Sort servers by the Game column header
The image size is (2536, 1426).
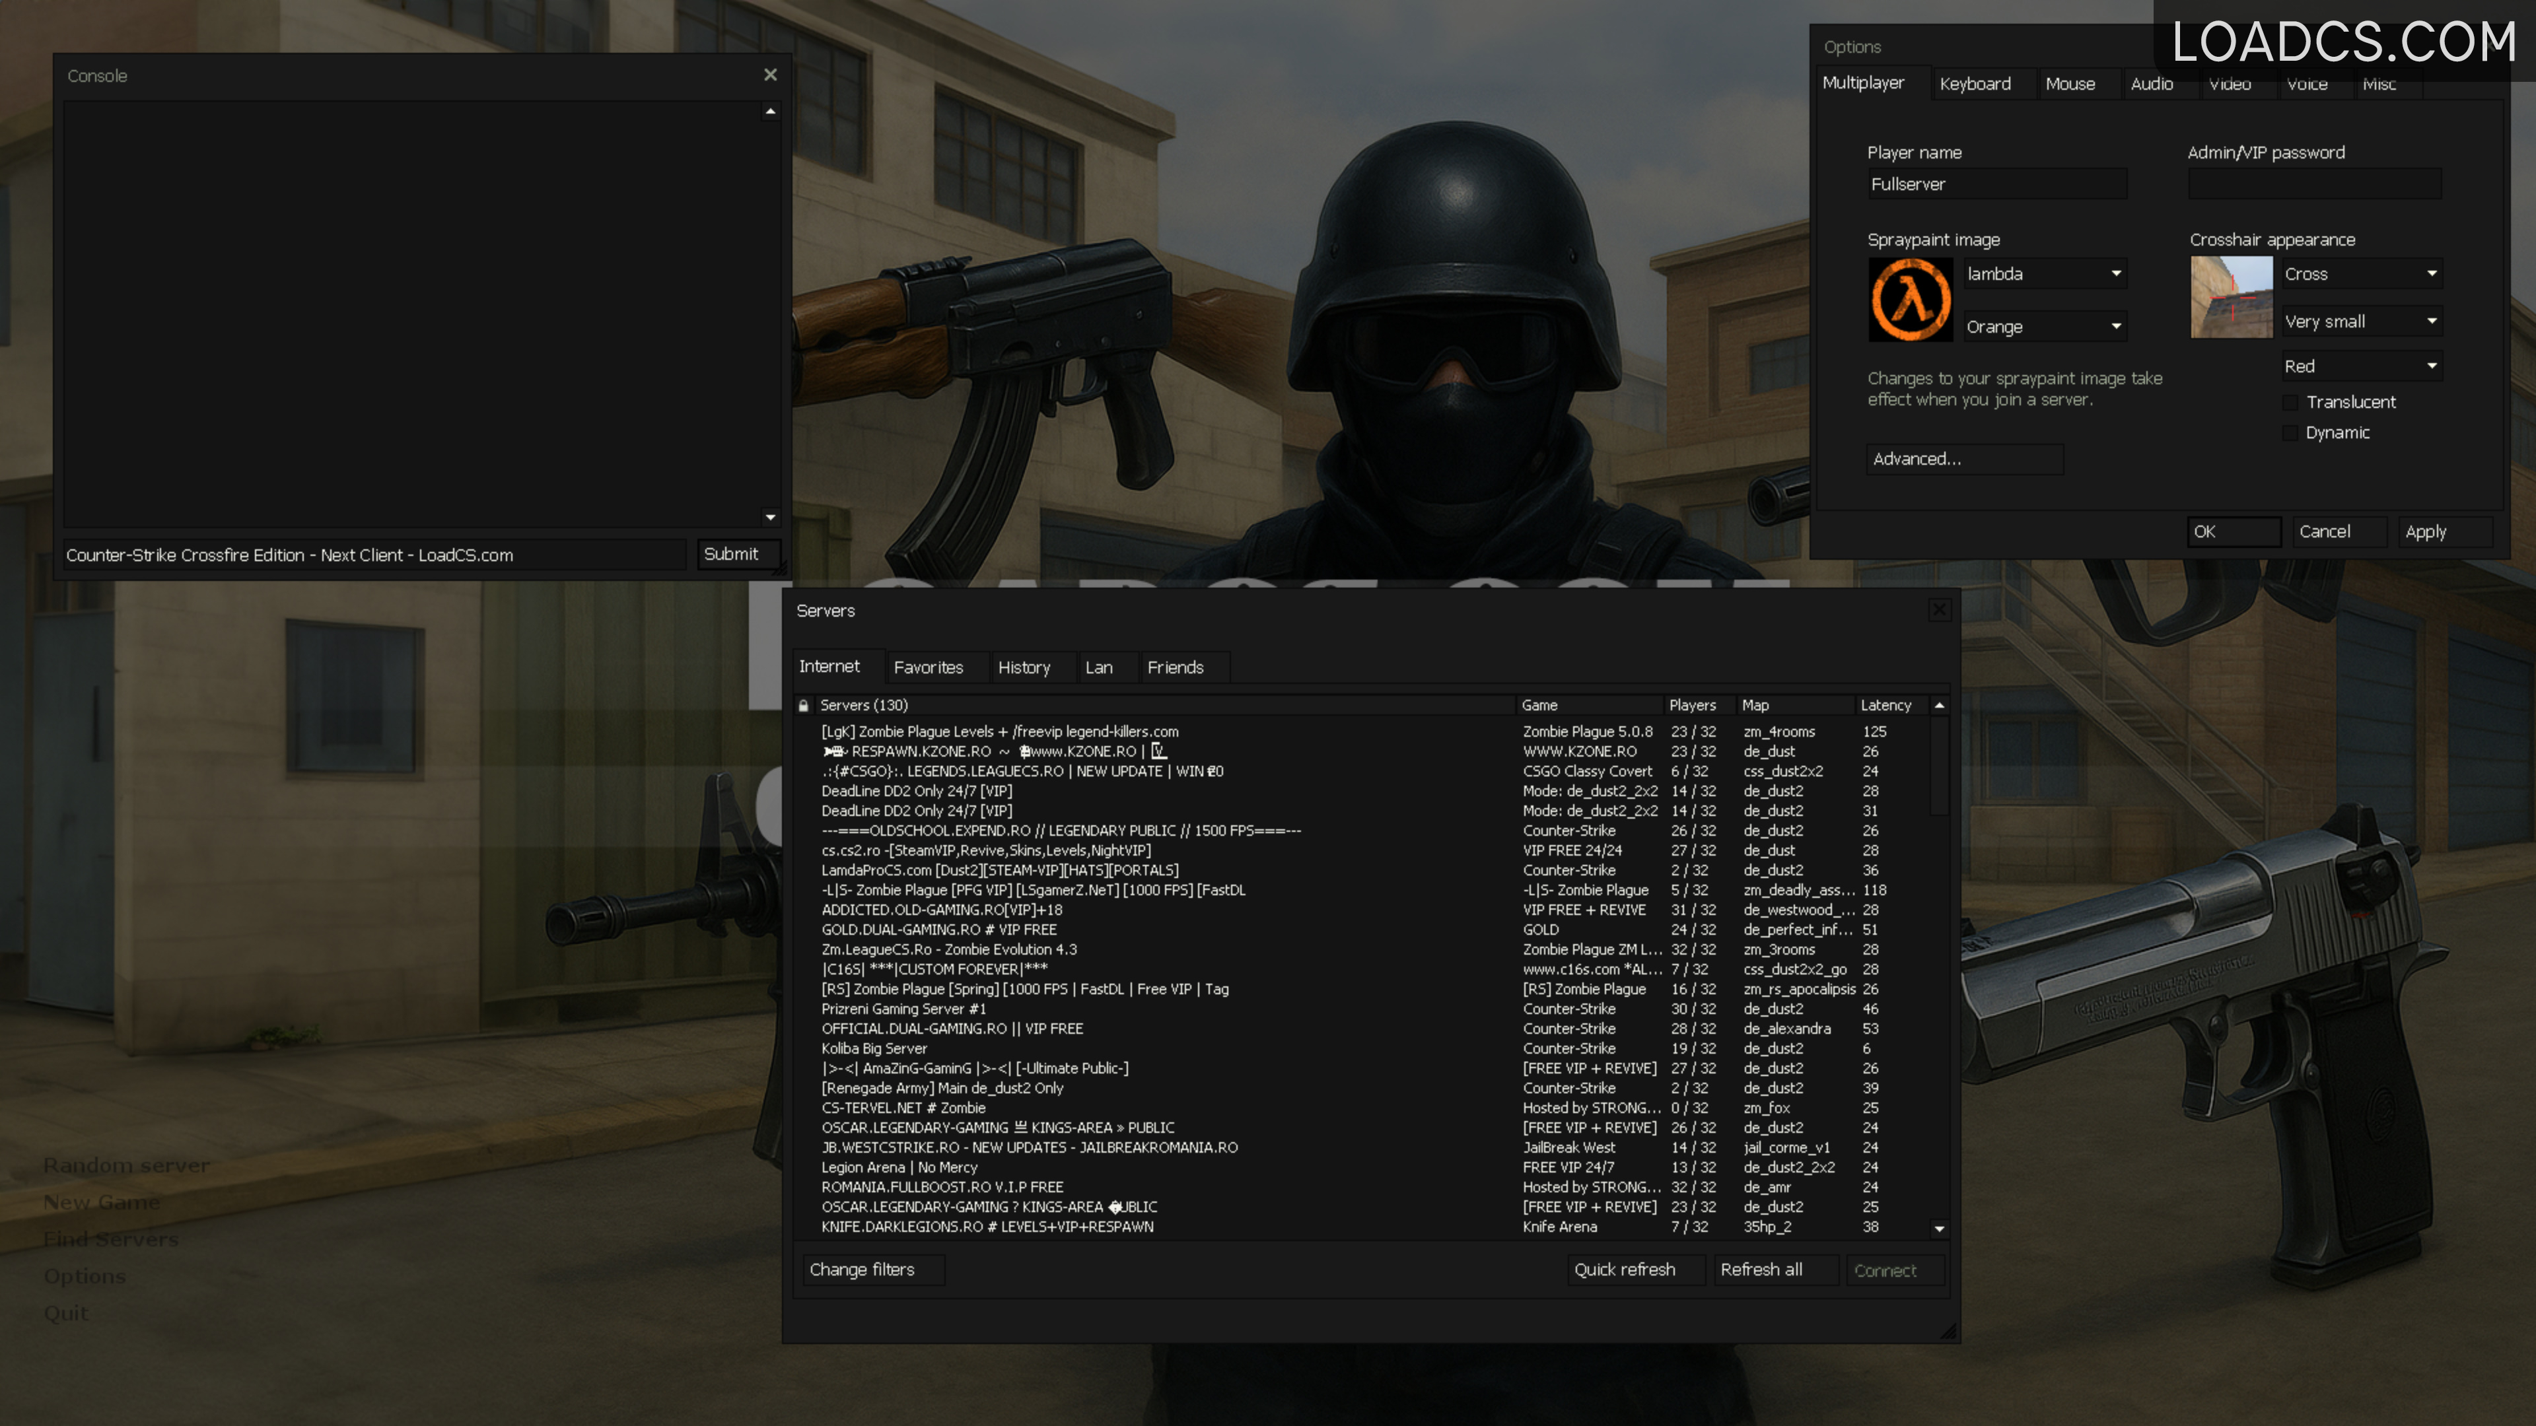pos(1589,706)
